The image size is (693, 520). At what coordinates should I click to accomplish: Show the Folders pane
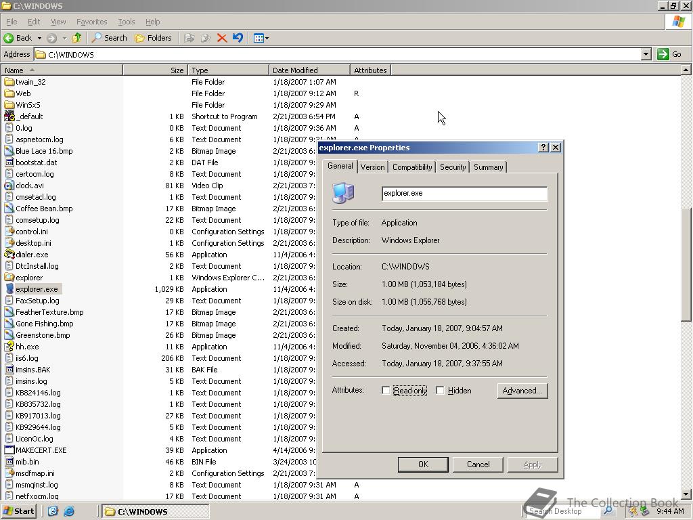pyautogui.click(x=153, y=38)
